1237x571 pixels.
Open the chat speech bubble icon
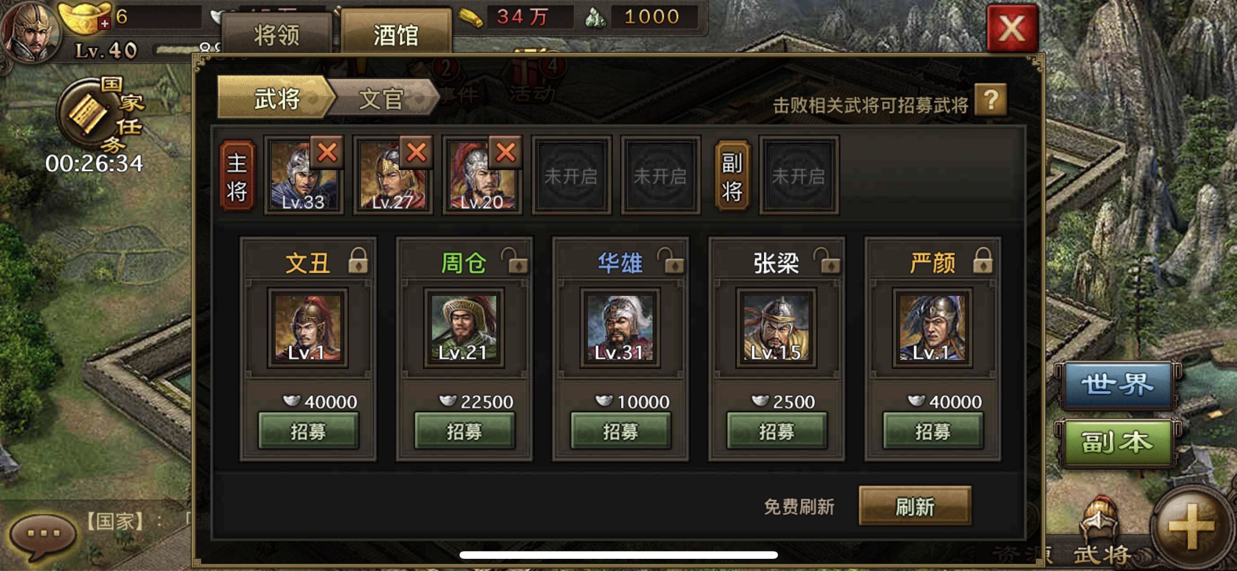click(x=43, y=535)
